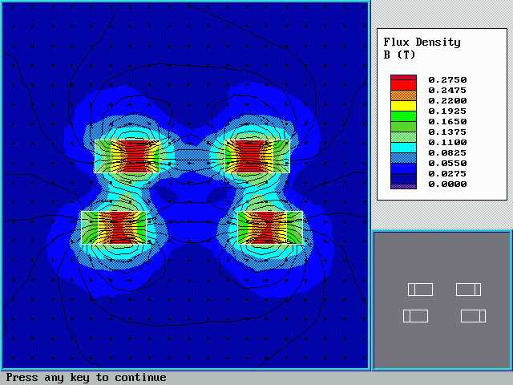Select the red swatch beside 0.2475

pyautogui.click(x=403, y=85)
